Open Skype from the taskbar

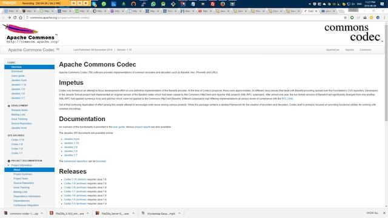[x=95, y=4]
